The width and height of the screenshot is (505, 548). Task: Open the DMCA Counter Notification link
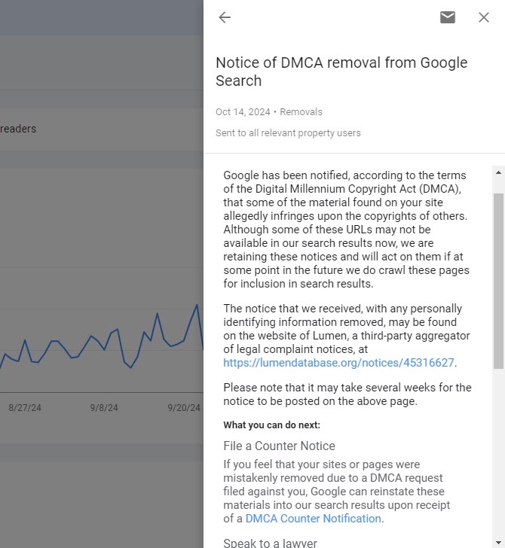coord(314,519)
